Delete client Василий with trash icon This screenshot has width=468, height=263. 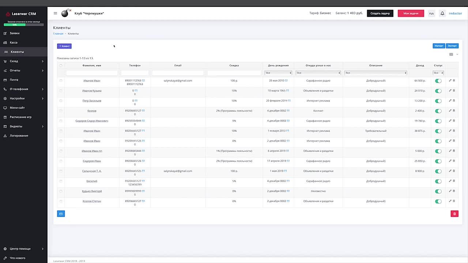454,181
